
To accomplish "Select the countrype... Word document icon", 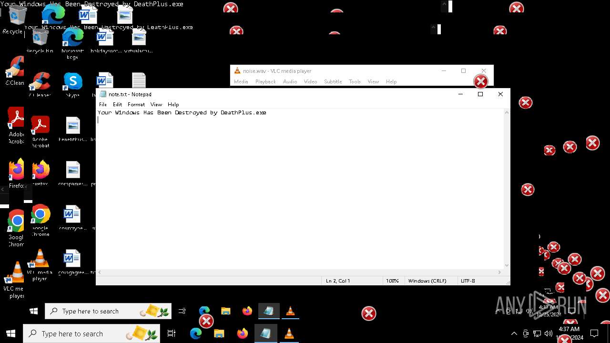I will [x=72, y=218].
